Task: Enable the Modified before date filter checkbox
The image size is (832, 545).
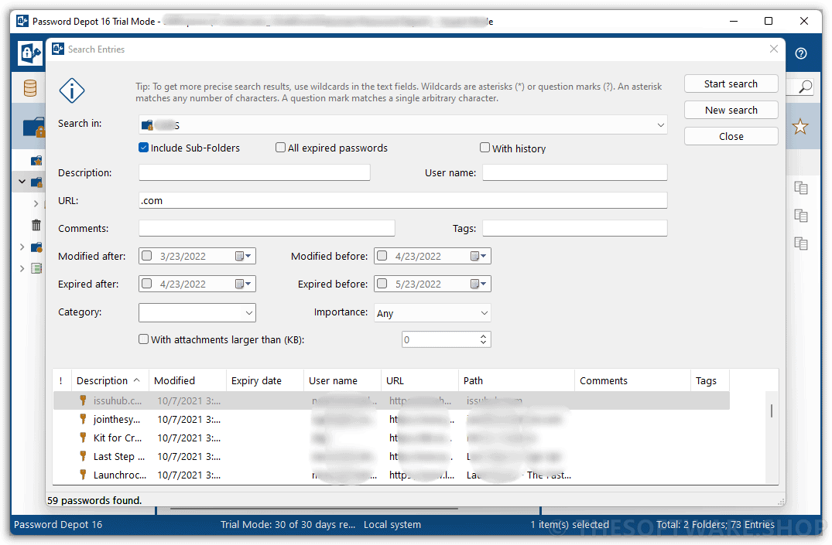Action: point(382,256)
